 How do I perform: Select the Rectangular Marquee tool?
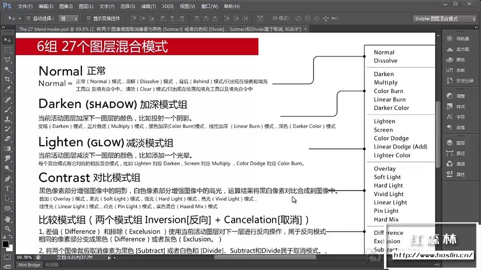7,50
